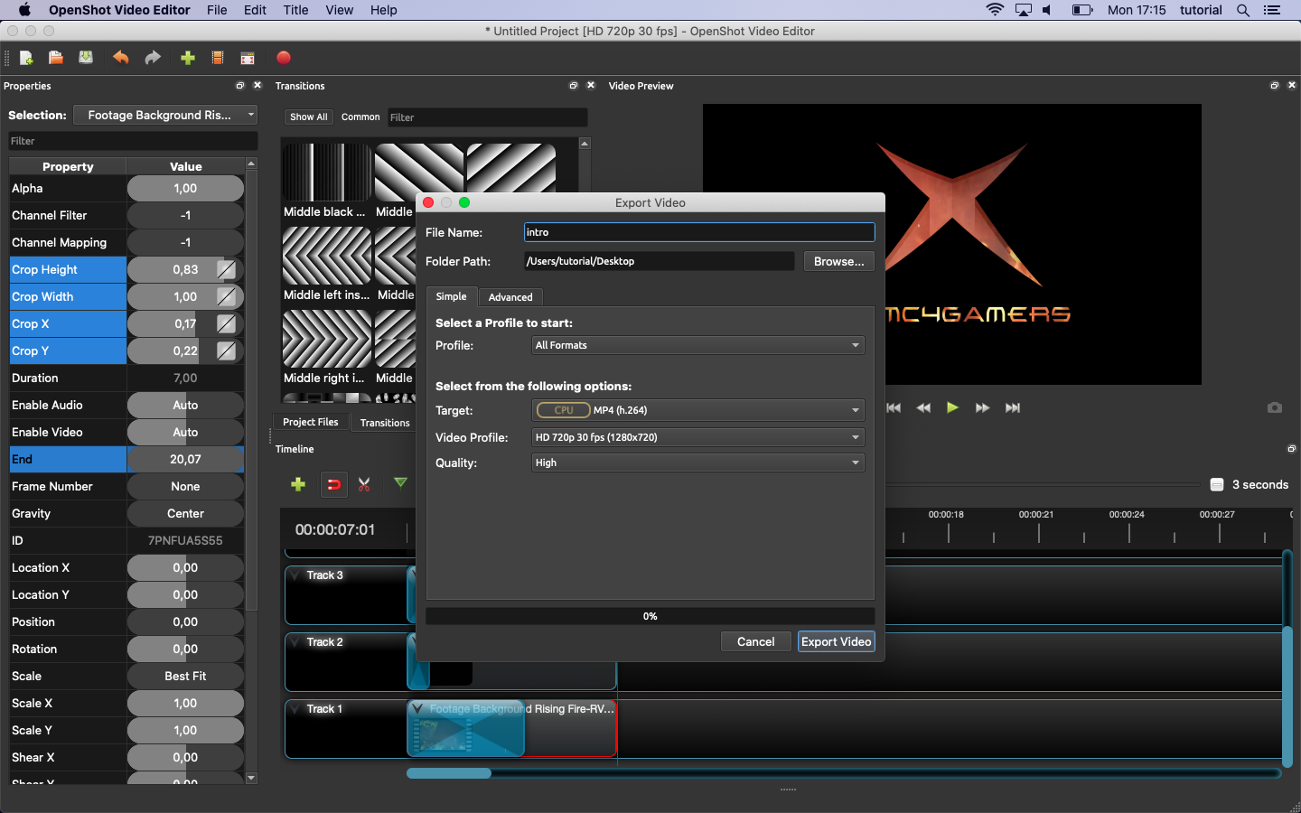Toggle the magnet Snapping button
This screenshot has height=813, width=1301.
click(x=333, y=485)
